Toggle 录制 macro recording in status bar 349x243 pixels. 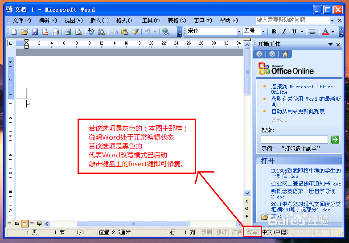(x=206, y=232)
